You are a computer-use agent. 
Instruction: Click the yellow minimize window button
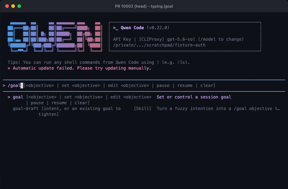click(x=13, y=6)
